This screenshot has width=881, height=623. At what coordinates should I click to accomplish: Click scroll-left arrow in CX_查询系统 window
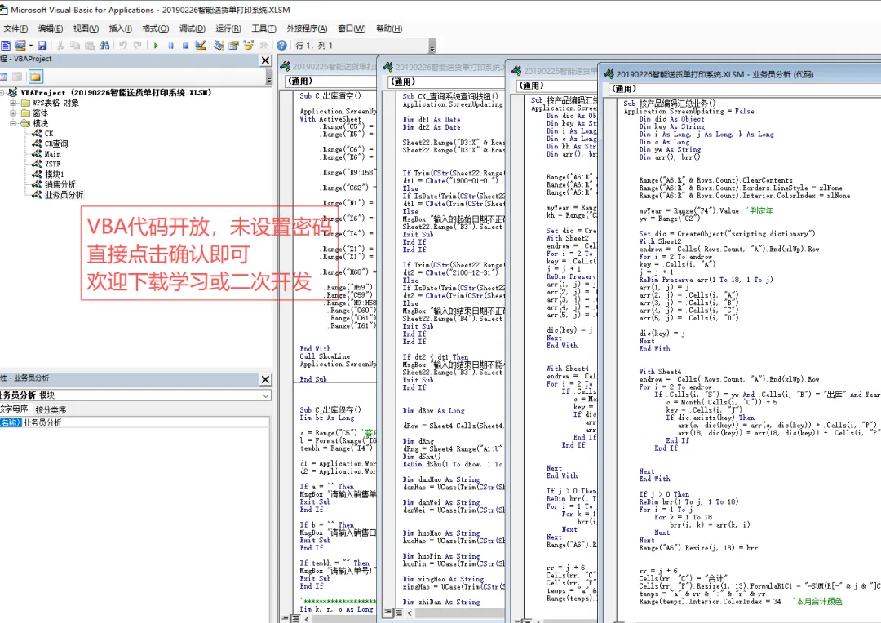410,613
